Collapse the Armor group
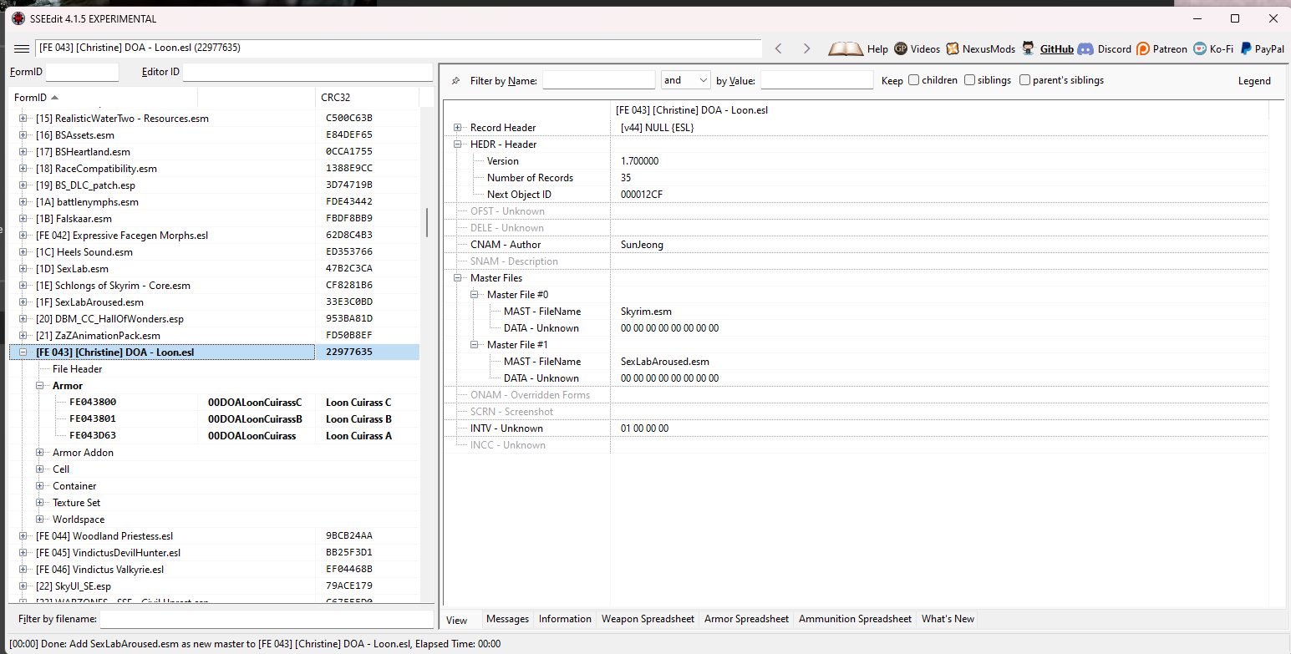The image size is (1291, 654). tap(40, 386)
